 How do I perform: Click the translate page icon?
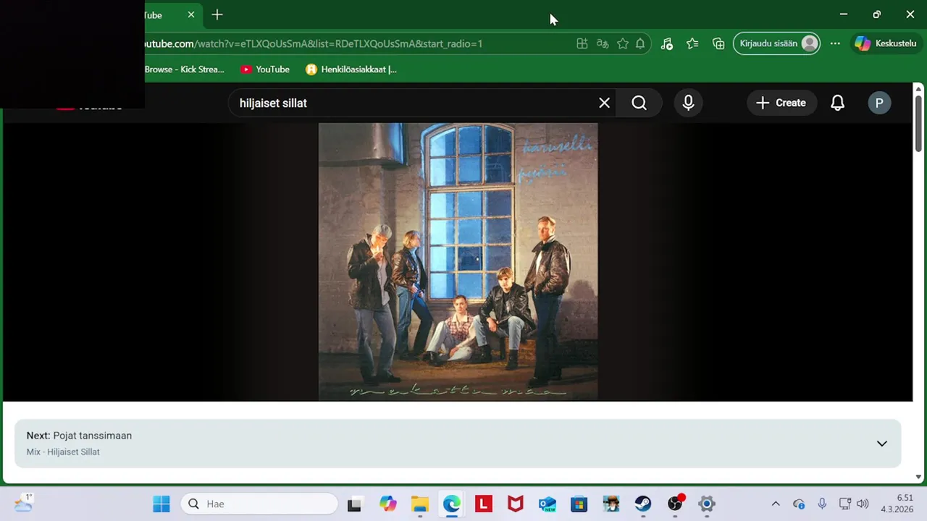602,43
